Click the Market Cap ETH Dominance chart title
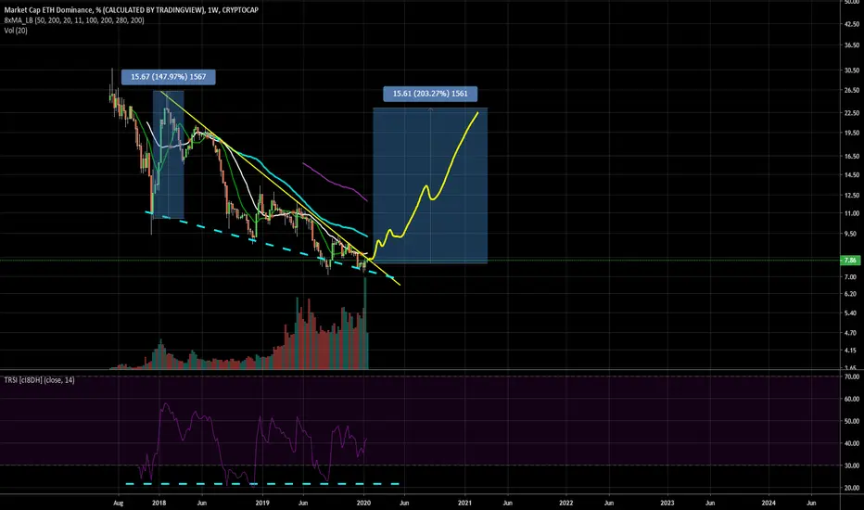 131,10
